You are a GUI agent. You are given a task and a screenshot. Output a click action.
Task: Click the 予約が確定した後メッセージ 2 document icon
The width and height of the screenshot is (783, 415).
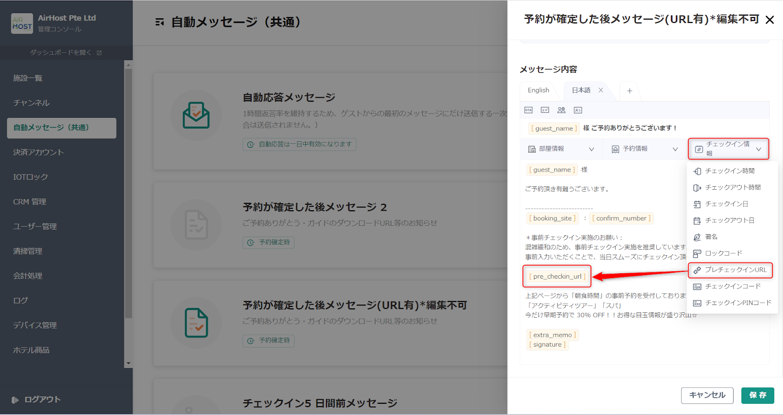coord(196,225)
